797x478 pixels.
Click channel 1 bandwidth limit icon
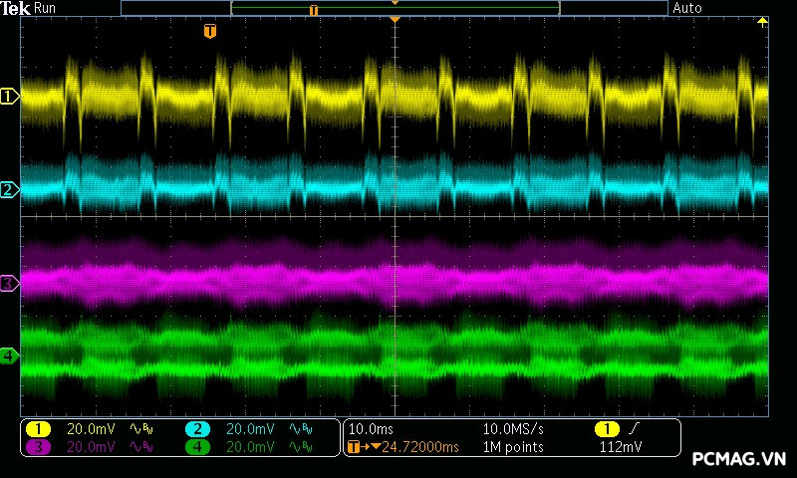tap(140, 428)
